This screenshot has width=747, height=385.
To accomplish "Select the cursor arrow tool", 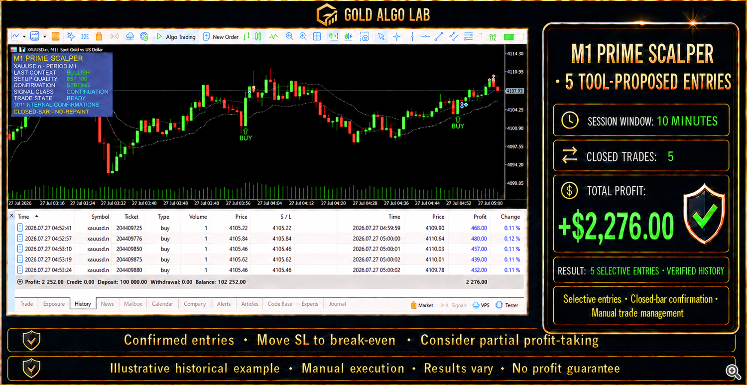I will [x=381, y=36].
